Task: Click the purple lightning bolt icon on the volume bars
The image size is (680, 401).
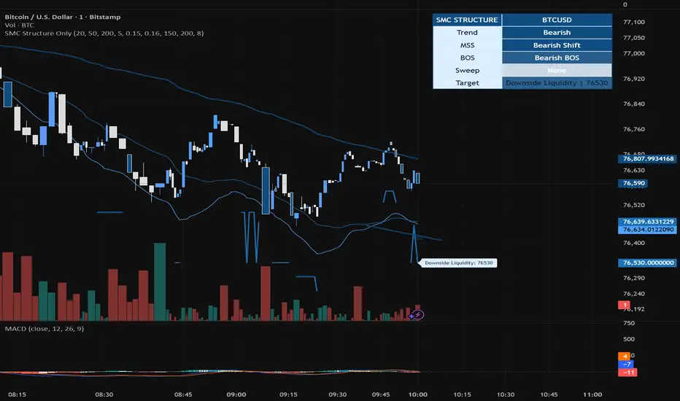Action: [417, 315]
